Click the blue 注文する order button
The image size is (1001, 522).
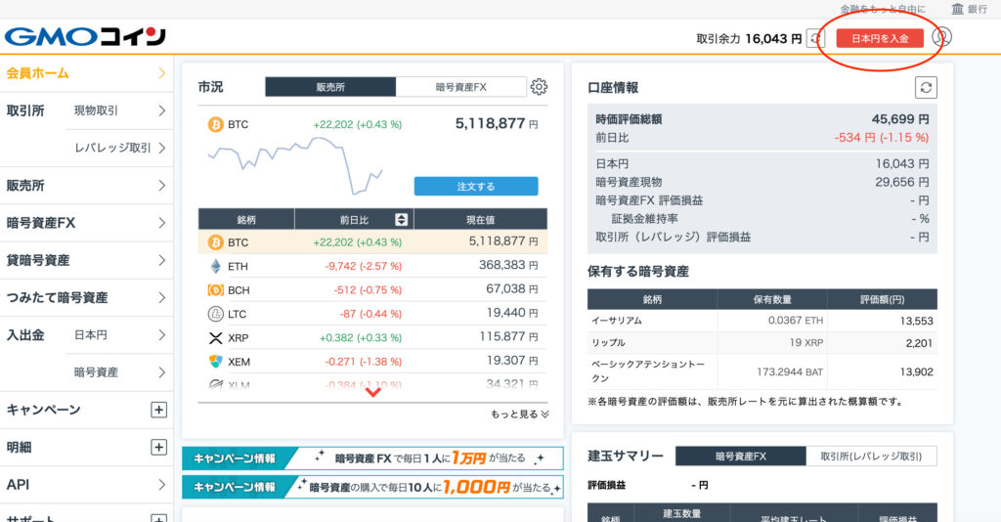coord(476,187)
